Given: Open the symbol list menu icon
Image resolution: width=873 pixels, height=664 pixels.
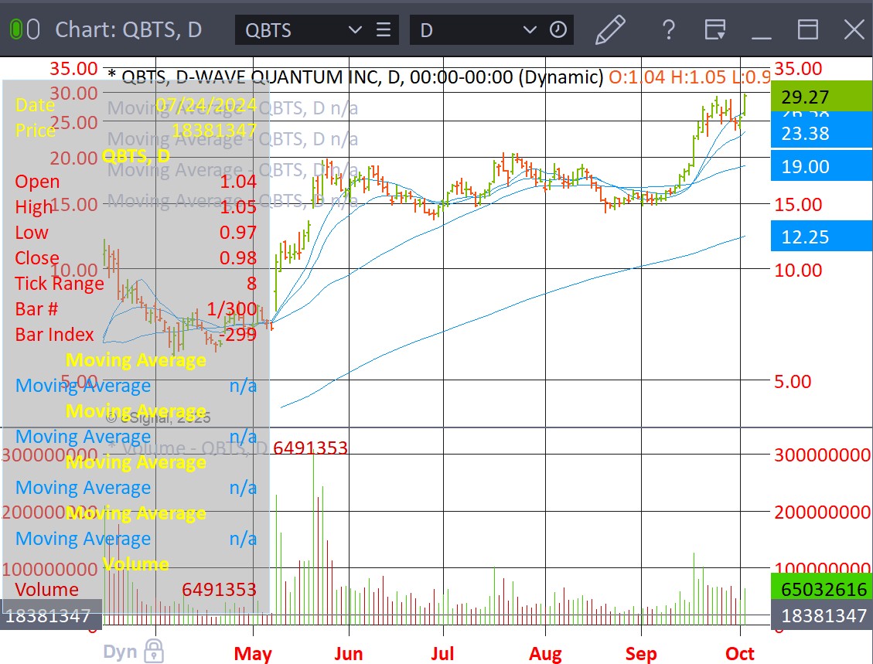Looking at the screenshot, I should click(x=383, y=30).
